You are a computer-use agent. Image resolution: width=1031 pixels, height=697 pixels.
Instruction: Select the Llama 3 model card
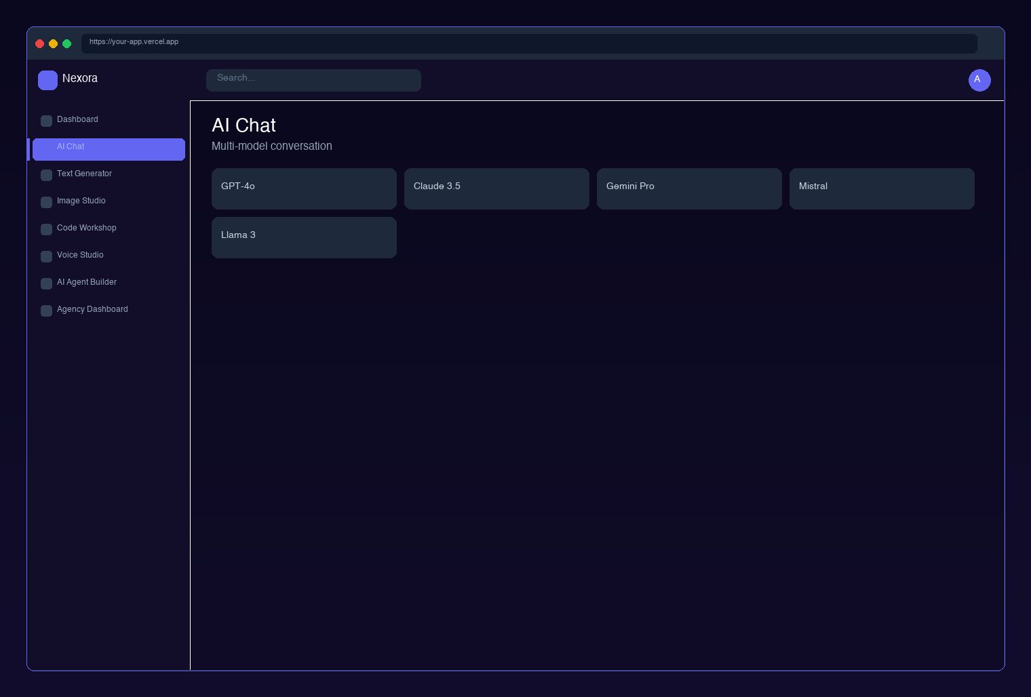[304, 237]
